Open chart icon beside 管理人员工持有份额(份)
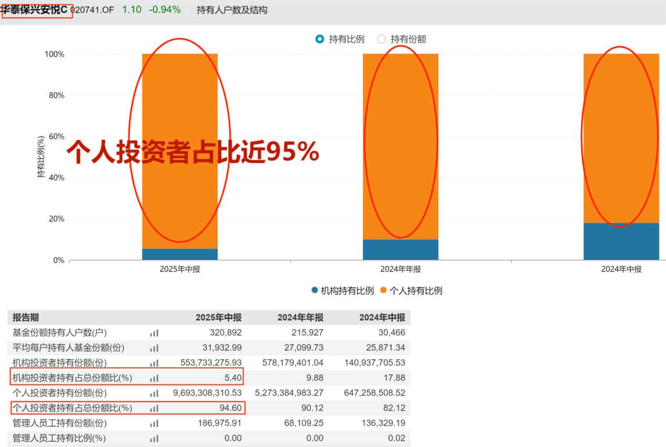Viewport: 666px width, 447px height. pos(154,423)
